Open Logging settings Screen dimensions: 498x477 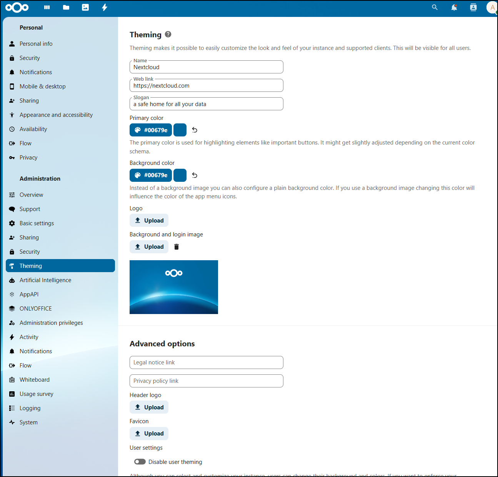tap(60, 408)
